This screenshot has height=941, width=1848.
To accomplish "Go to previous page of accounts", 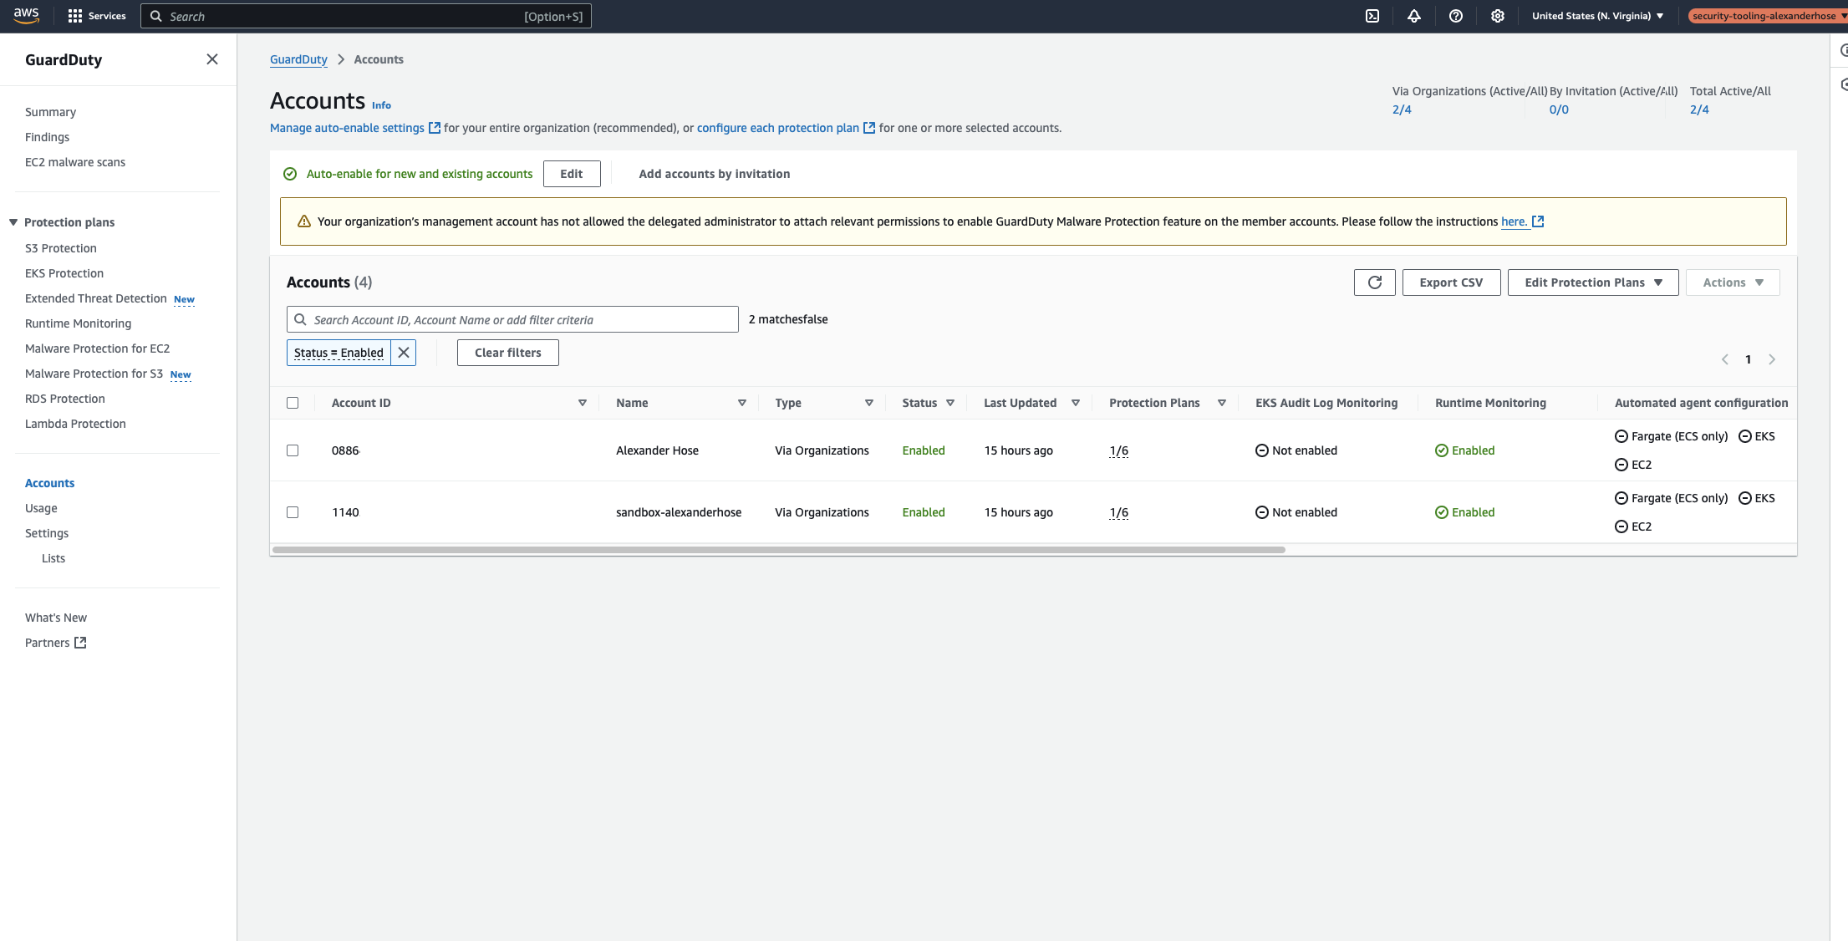I will point(1725,359).
